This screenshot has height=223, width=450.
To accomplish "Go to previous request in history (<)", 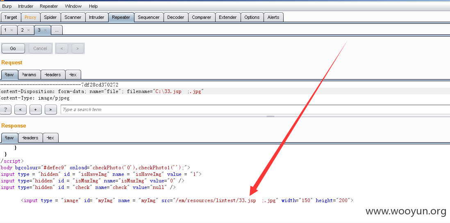I will [62, 48].
